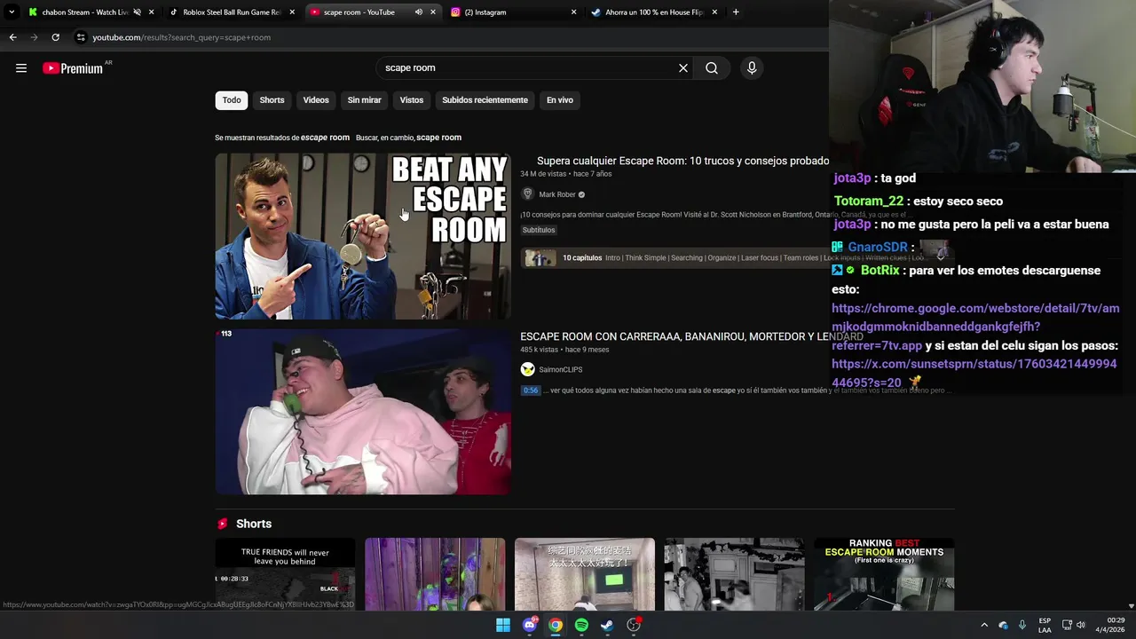Image resolution: width=1136 pixels, height=639 pixels.
Task: Mute the scape room YouTube tab speaker icon
Action: pyautogui.click(x=418, y=12)
